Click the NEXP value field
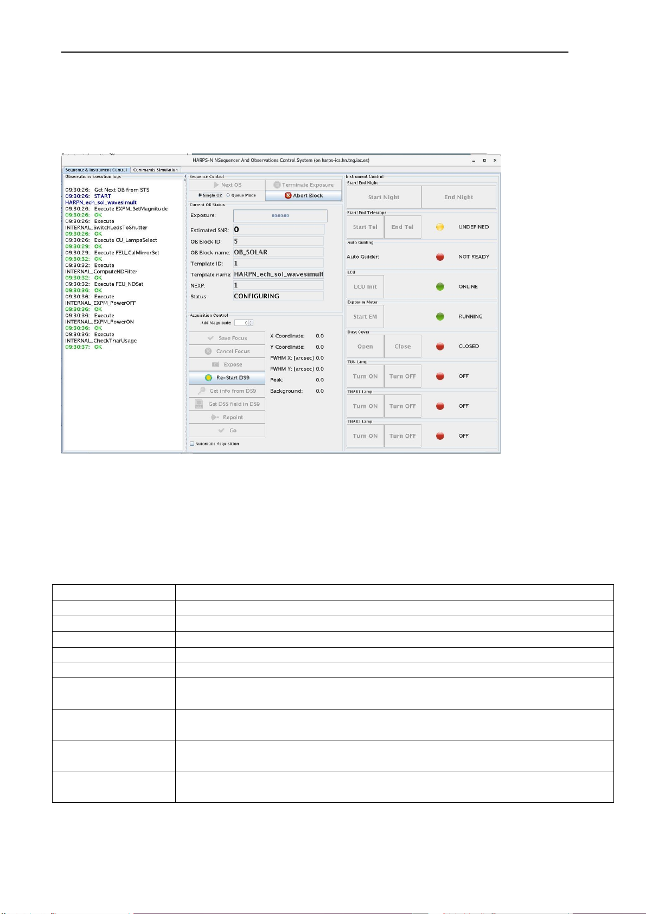Viewport: 646px width, 914px height. (x=278, y=285)
